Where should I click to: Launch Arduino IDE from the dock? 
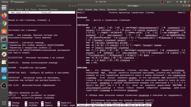pyautogui.click(x=4, y=78)
